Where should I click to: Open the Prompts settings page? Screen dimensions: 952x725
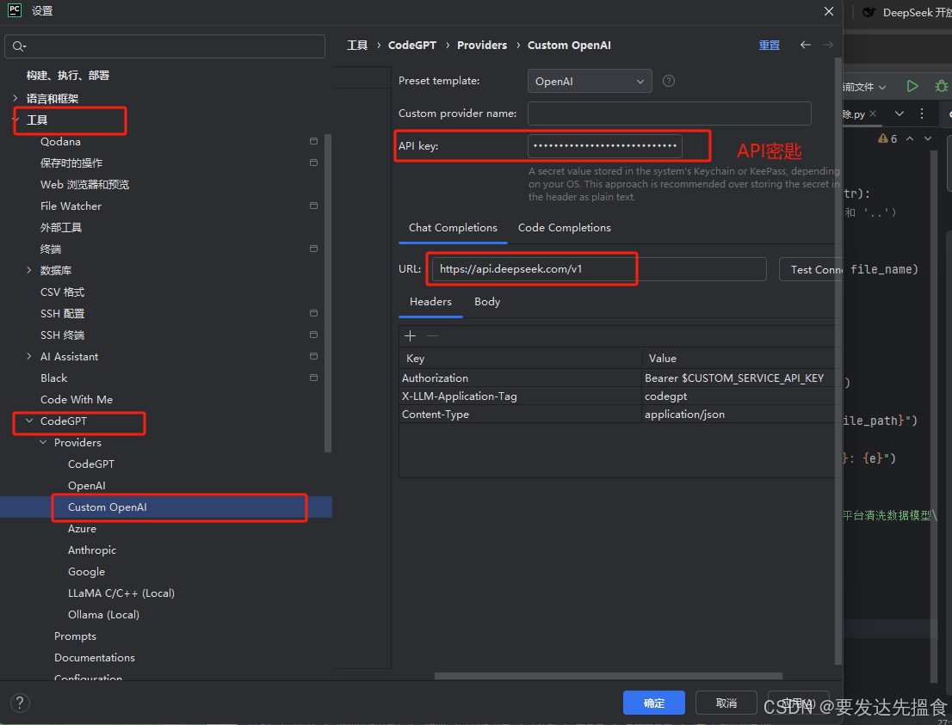coord(75,636)
